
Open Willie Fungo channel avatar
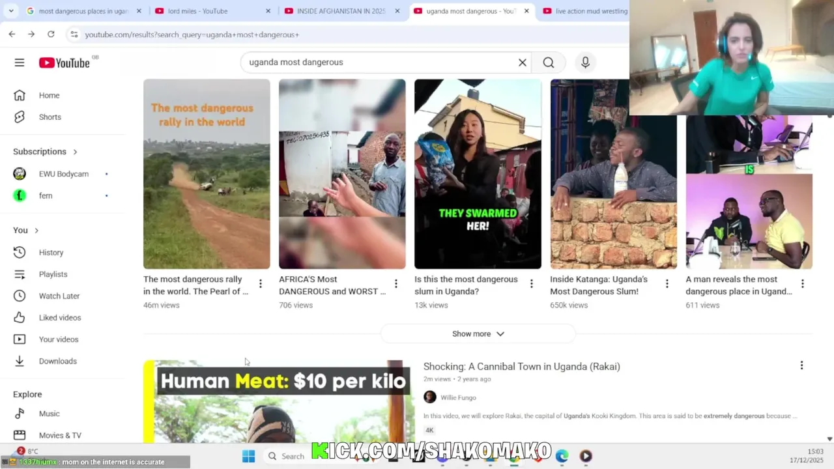[x=430, y=397]
